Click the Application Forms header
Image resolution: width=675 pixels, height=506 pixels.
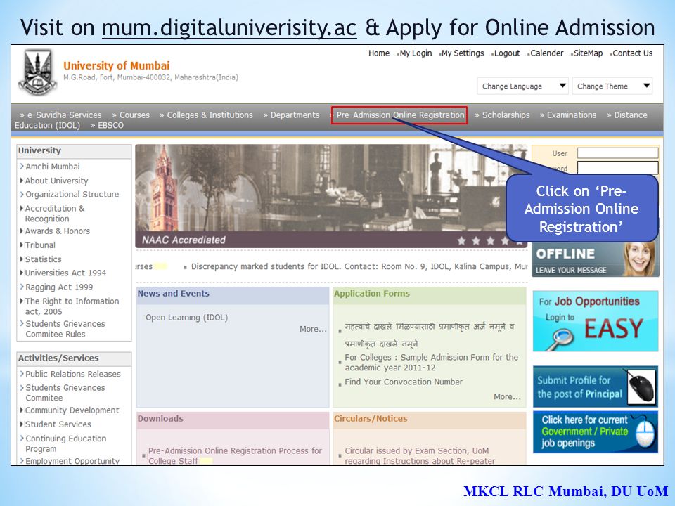pos(372,294)
